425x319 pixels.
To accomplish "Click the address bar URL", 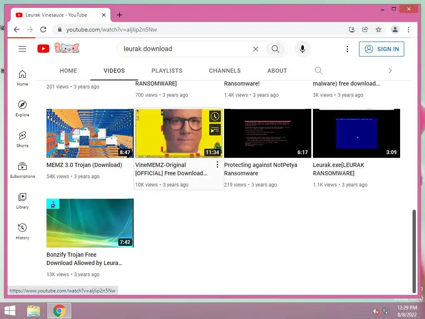I will coord(111,29).
